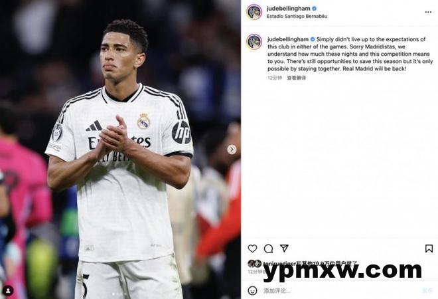Click judebellingham username in the header

click(x=288, y=9)
